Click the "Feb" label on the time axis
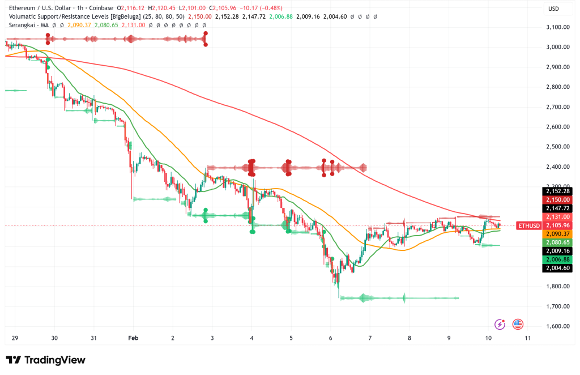Screen dimensions: 580x375 coord(133,338)
